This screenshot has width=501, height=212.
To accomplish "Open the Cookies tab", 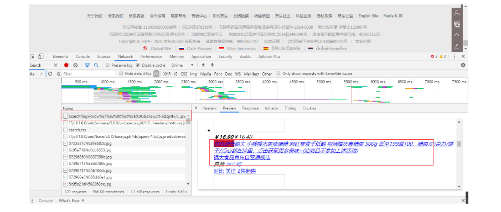I will point(309,108).
